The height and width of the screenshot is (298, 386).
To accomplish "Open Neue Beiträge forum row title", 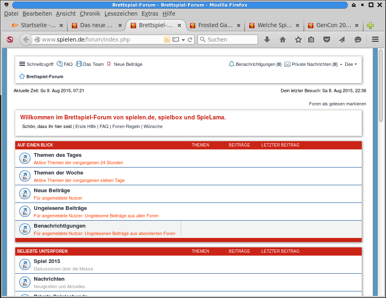I will pyautogui.click(x=52, y=191).
